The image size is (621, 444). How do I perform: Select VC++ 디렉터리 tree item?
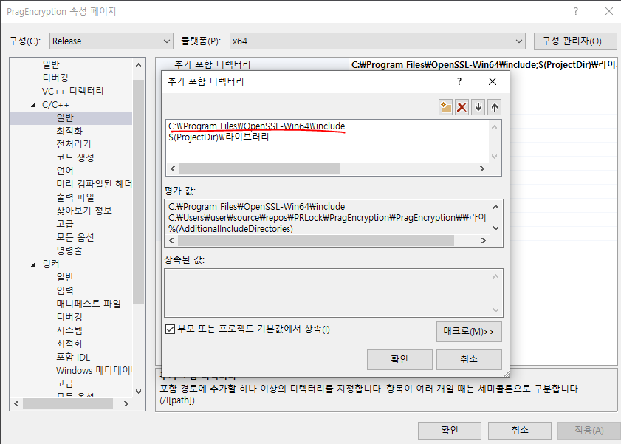click(x=72, y=91)
